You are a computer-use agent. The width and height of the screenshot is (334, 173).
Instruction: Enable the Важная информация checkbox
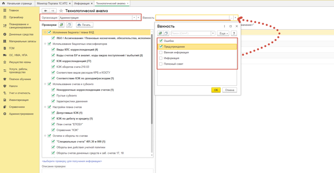[x=161, y=52]
